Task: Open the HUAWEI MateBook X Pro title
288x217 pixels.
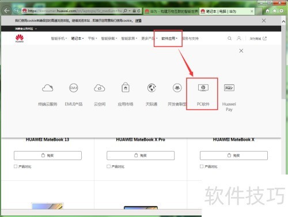Action: (141, 139)
